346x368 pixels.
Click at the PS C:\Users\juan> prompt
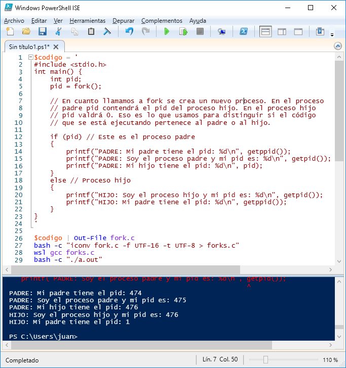pyautogui.click(x=43, y=337)
